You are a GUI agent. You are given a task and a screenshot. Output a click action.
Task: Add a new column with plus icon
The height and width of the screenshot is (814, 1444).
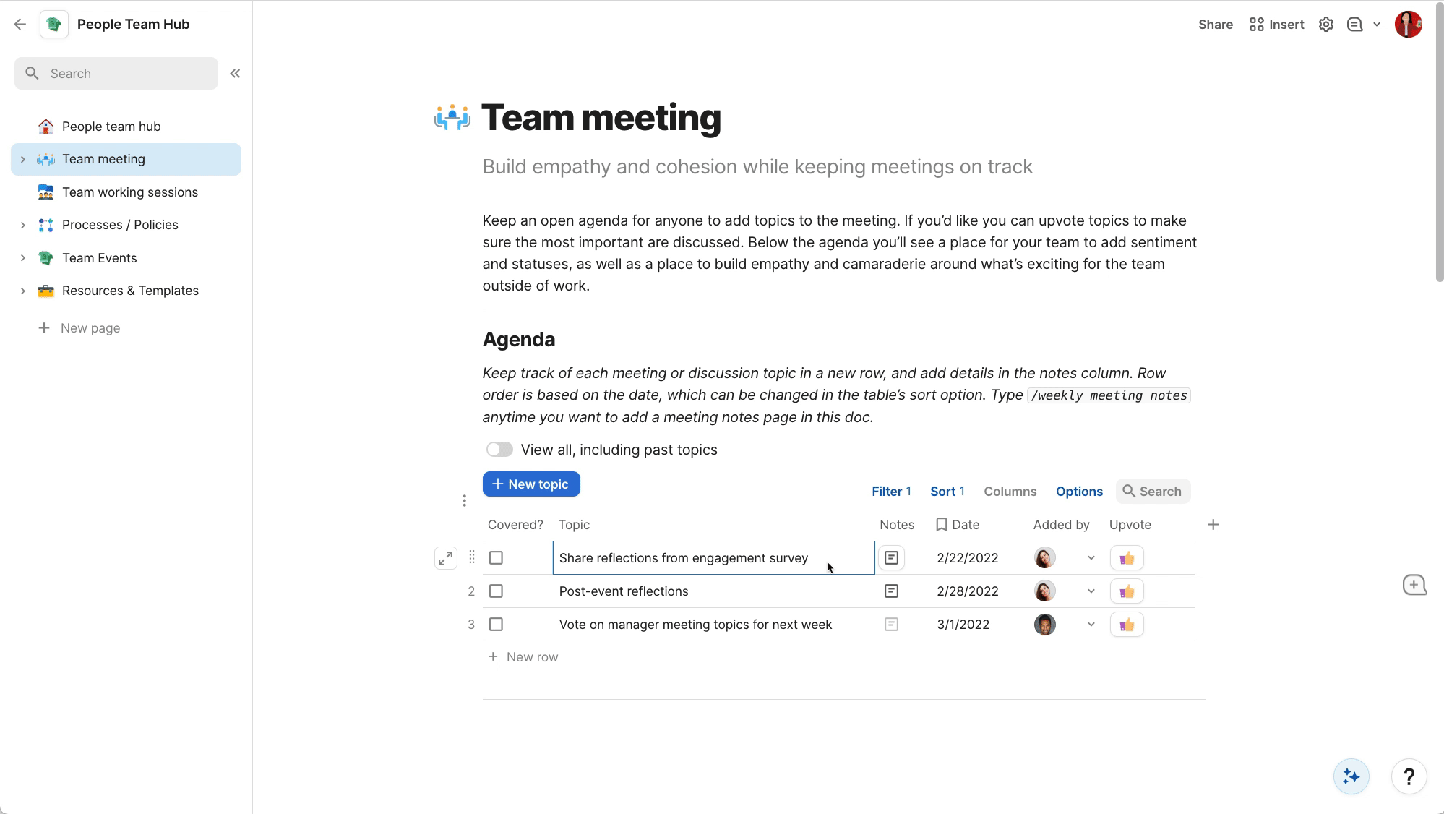tap(1213, 525)
